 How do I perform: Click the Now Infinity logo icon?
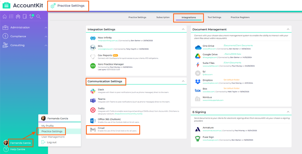point(93,38)
